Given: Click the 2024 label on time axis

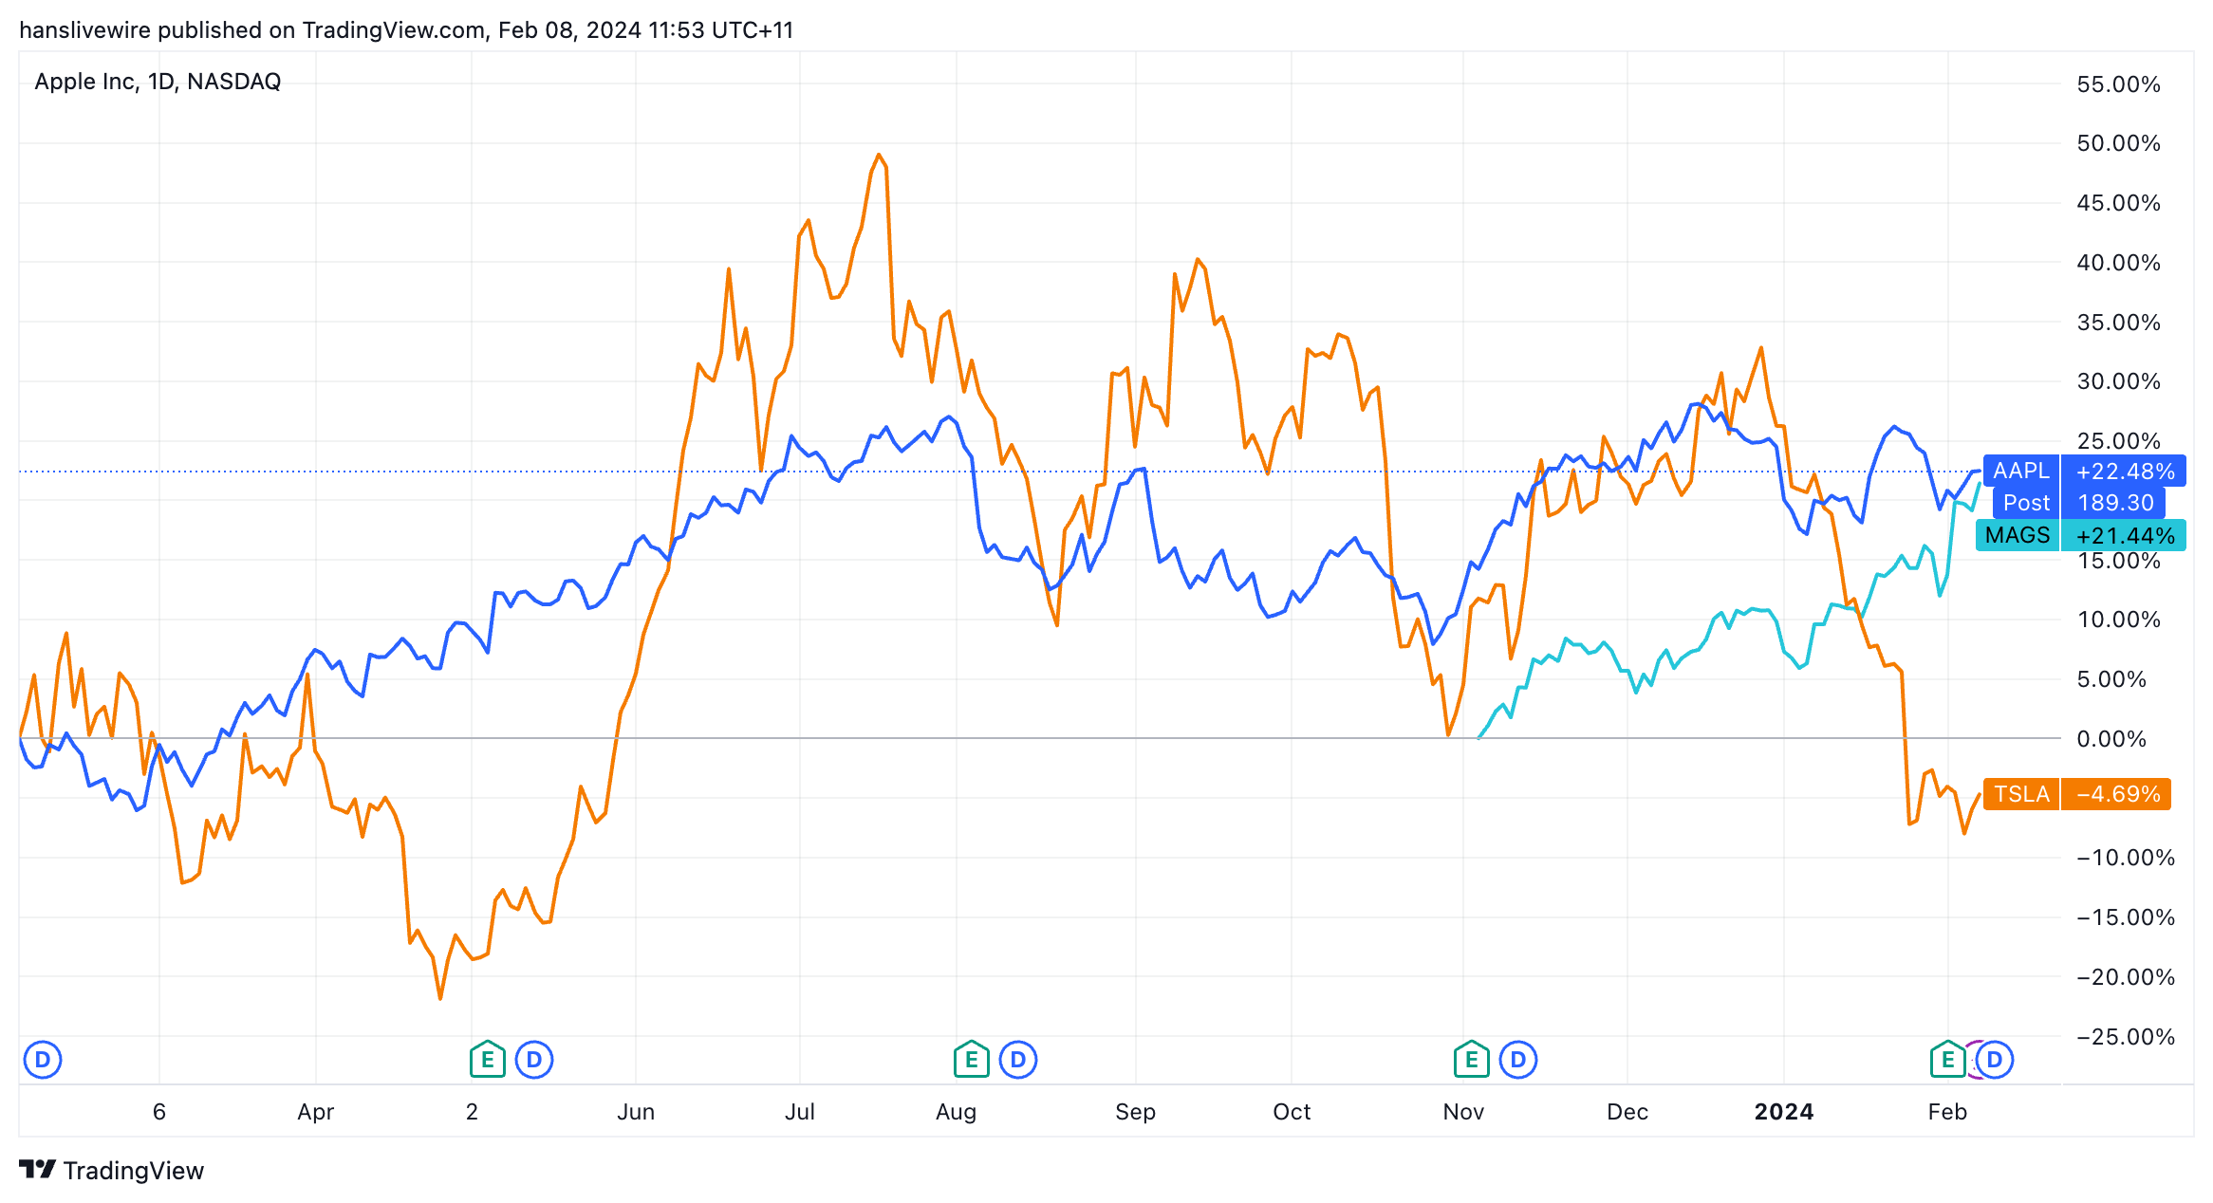Looking at the screenshot, I should point(1783,1112).
